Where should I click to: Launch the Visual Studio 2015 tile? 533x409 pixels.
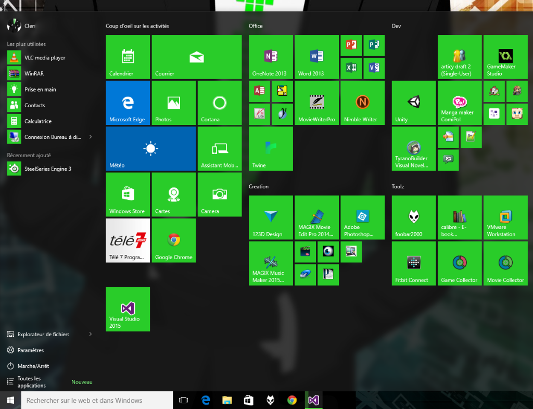[128, 309]
